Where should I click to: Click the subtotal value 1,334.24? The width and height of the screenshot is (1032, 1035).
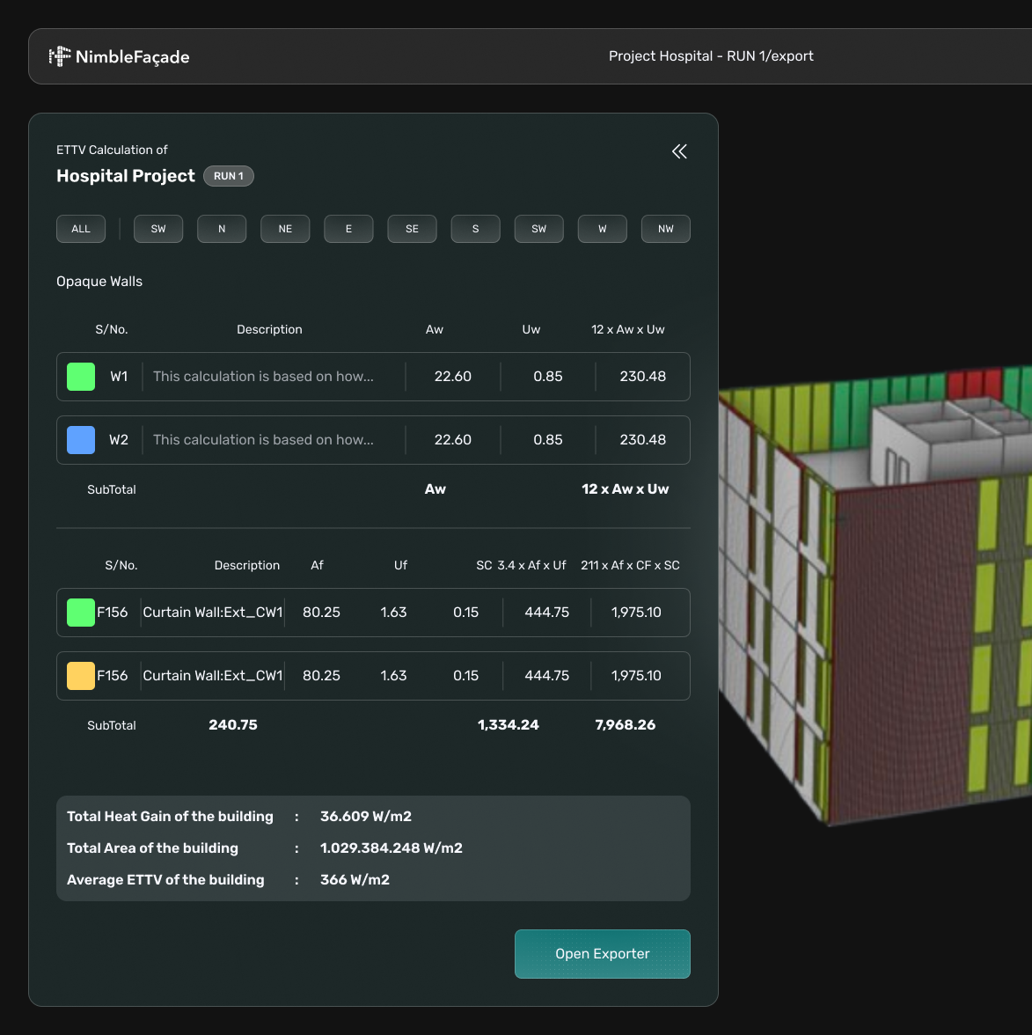tap(509, 725)
